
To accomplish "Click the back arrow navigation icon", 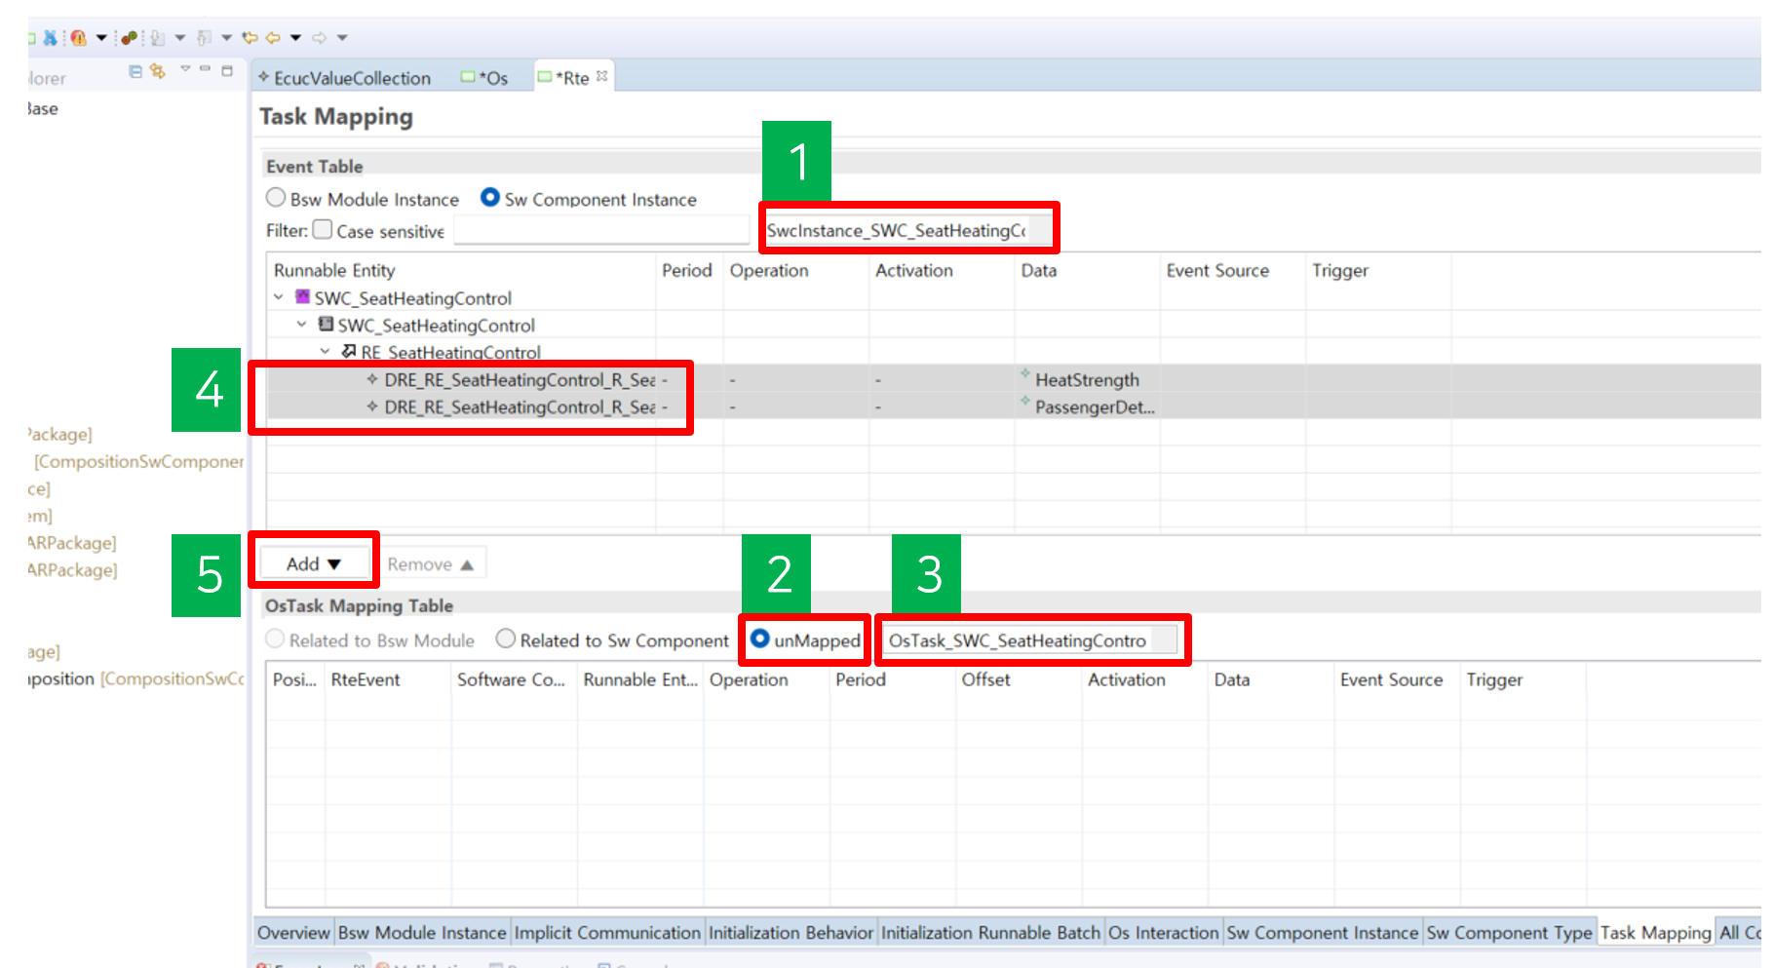I will [273, 38].
